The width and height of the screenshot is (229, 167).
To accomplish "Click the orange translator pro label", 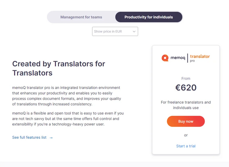I will pos(200,57).
